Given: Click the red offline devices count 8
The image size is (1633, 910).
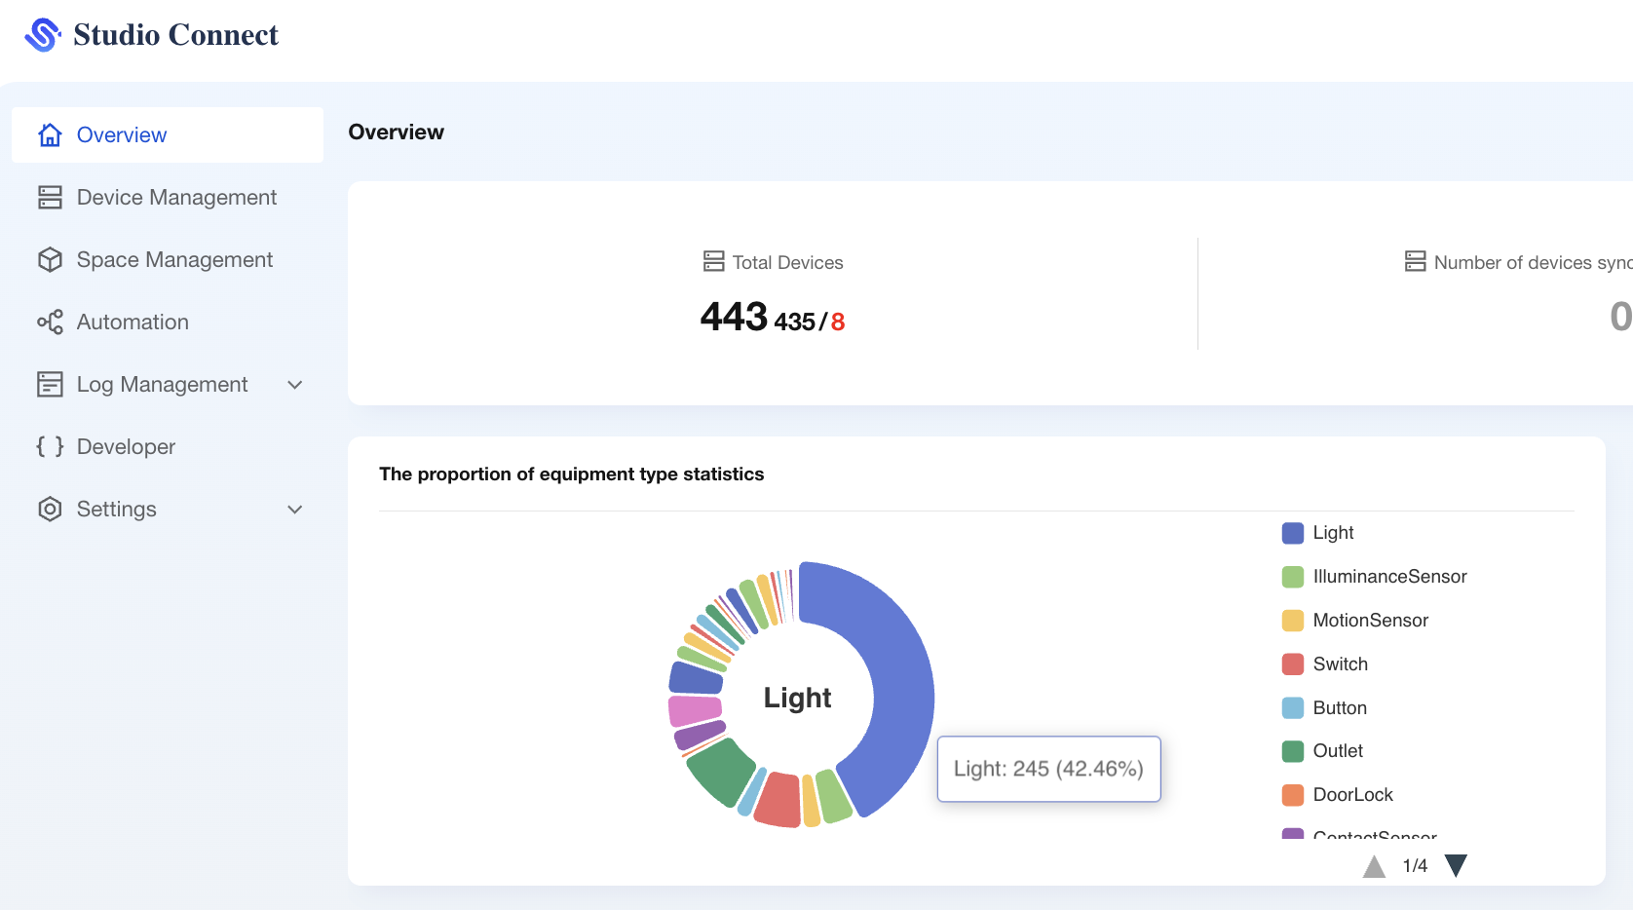Looking at the screenshot, I should (838, 322).
